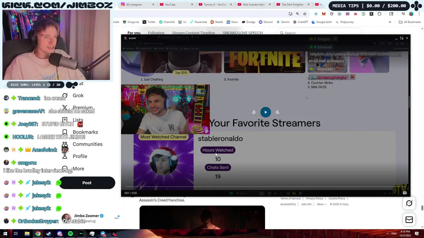The height and width of the screenshot is (238, 424).
Task: Open Terms of Service footer link
Action: click(291, 199)
